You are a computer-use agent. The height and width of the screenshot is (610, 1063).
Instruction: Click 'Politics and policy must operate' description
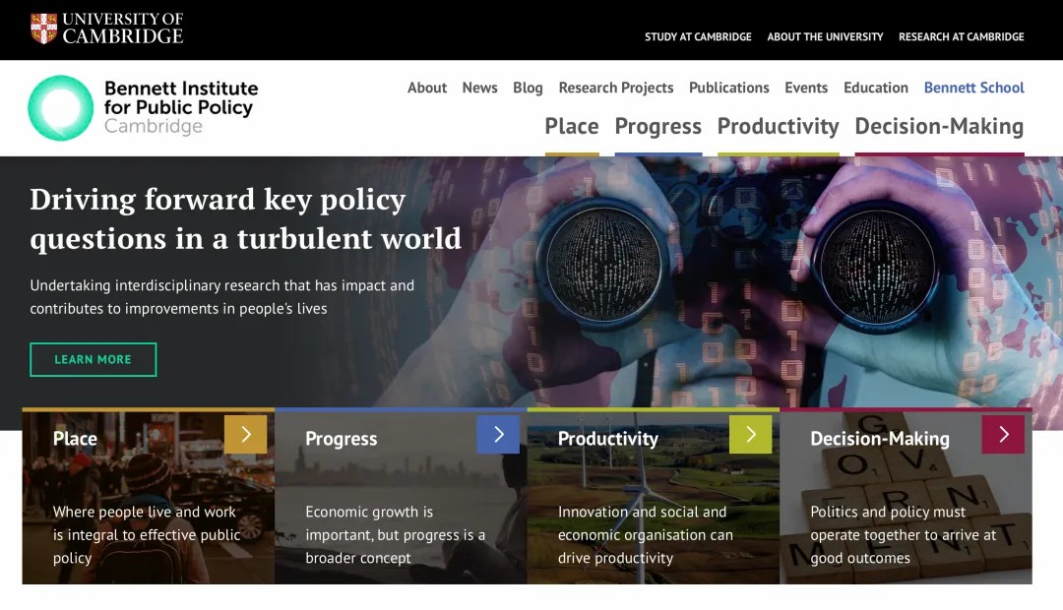click(x=903, y=535)
